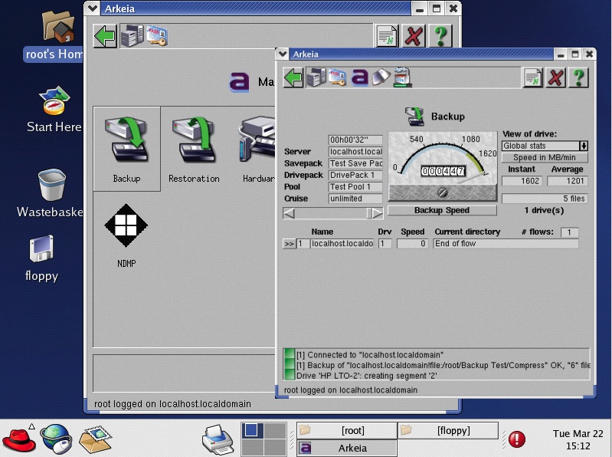
Task: Click the Backup icon in main menu
Action: [126, 150]
